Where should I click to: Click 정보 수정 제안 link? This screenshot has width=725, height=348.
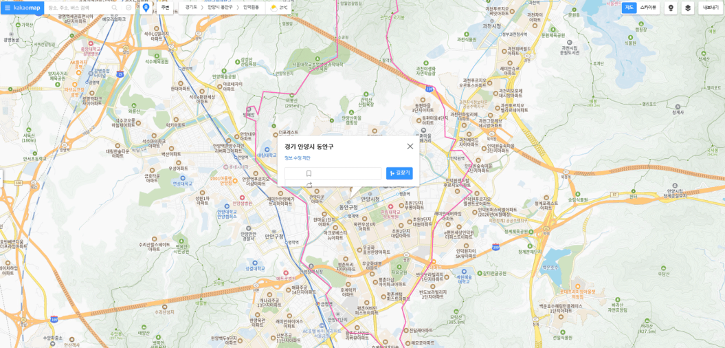[x=298, y=158]
